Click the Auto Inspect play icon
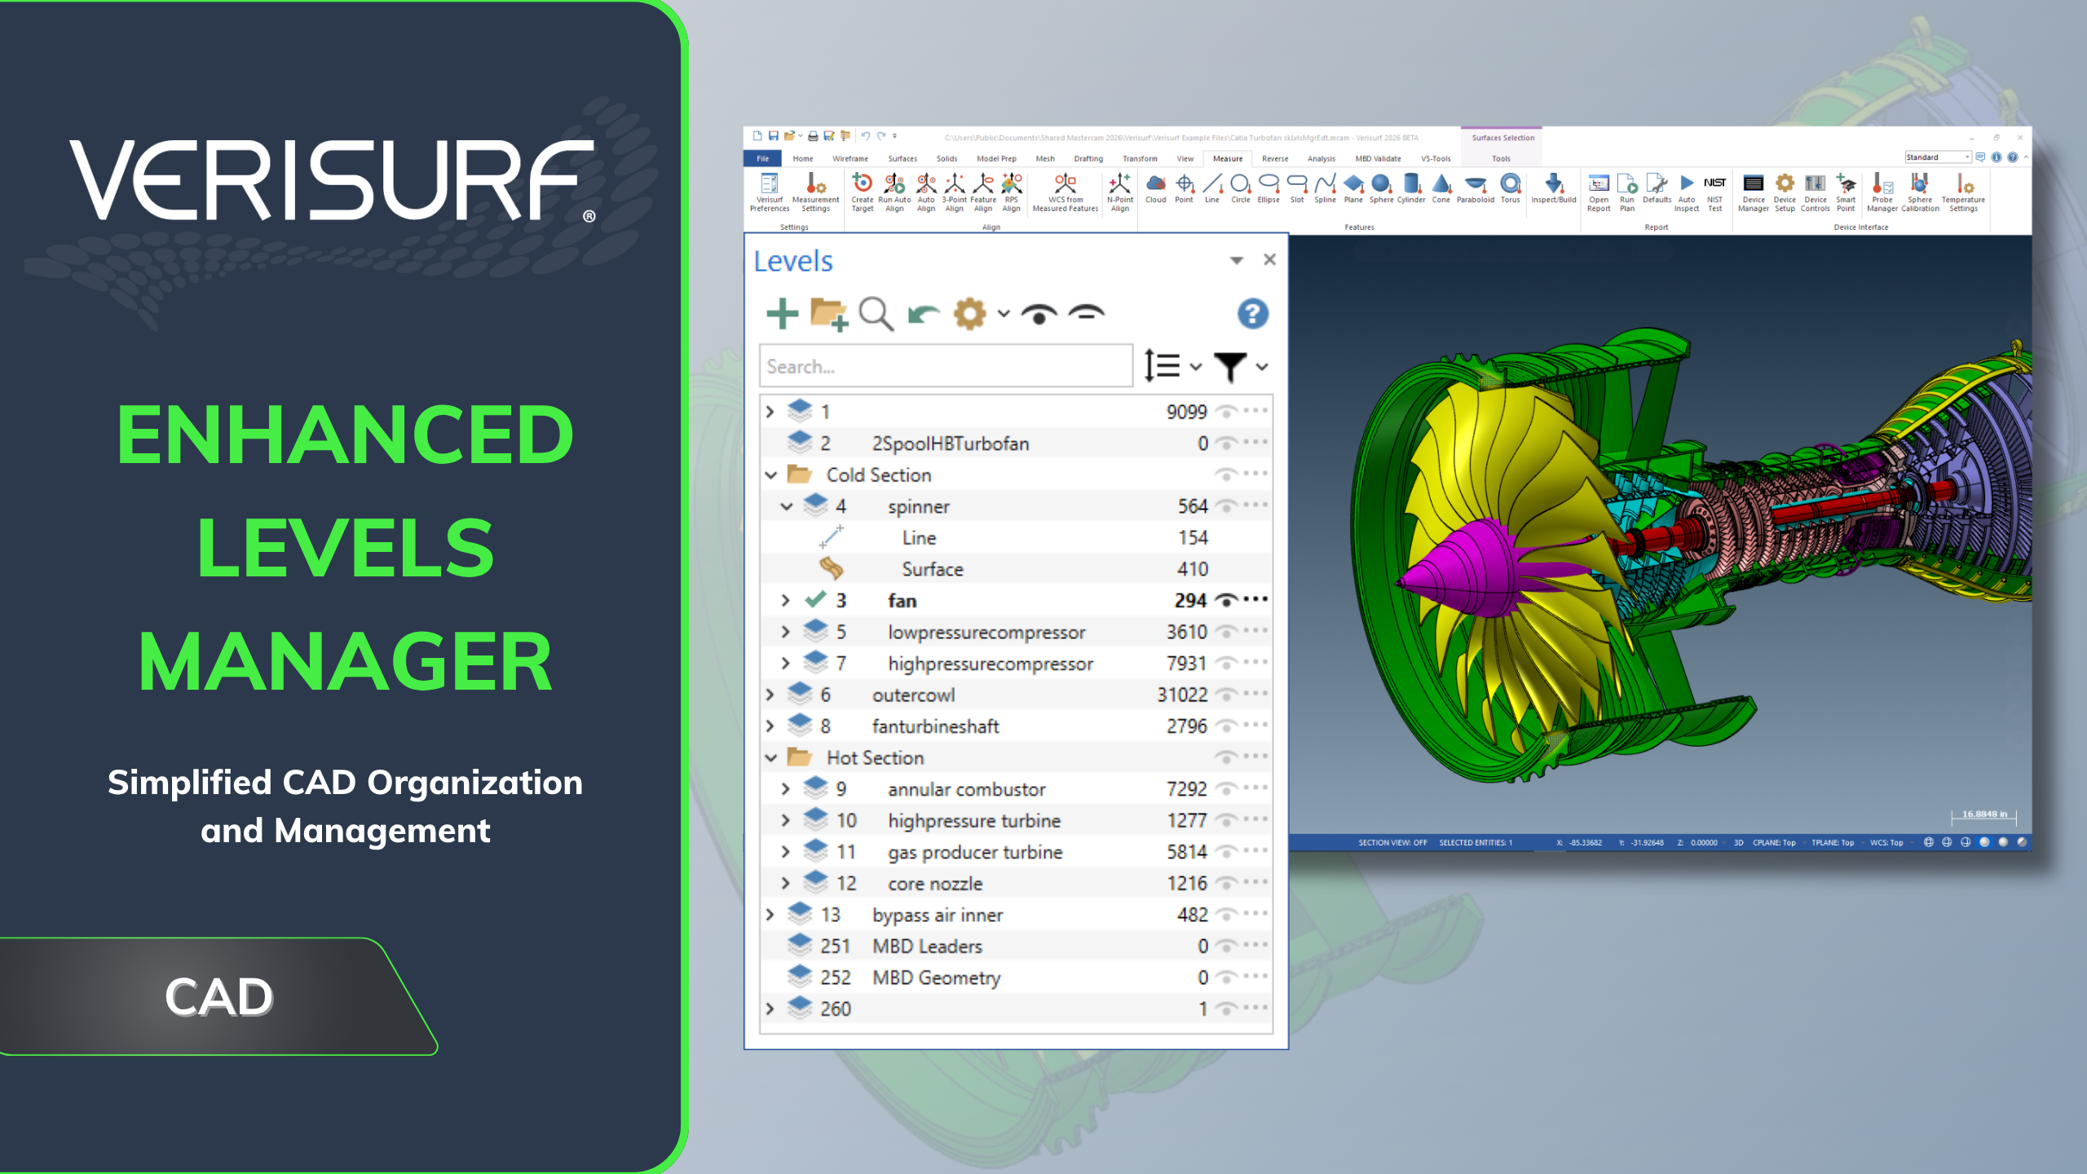2087x1174 pixels. (x=1687, y=192)
